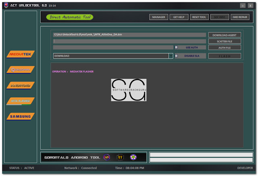Click the lower progress bar
The width and height of the screenshot is (258, 176).
pyautogui.click(x=201, y=160)
